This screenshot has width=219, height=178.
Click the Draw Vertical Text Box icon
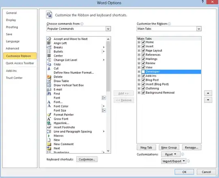49,85
